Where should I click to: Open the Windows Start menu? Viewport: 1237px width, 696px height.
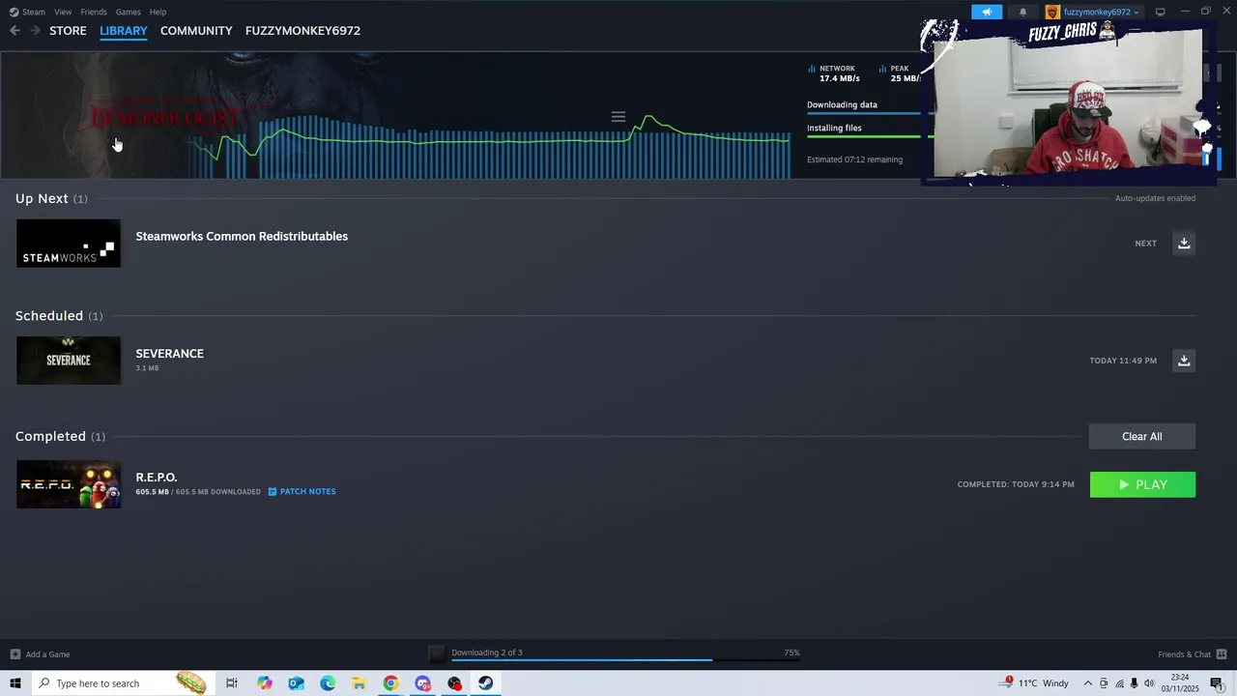(14, 683)
